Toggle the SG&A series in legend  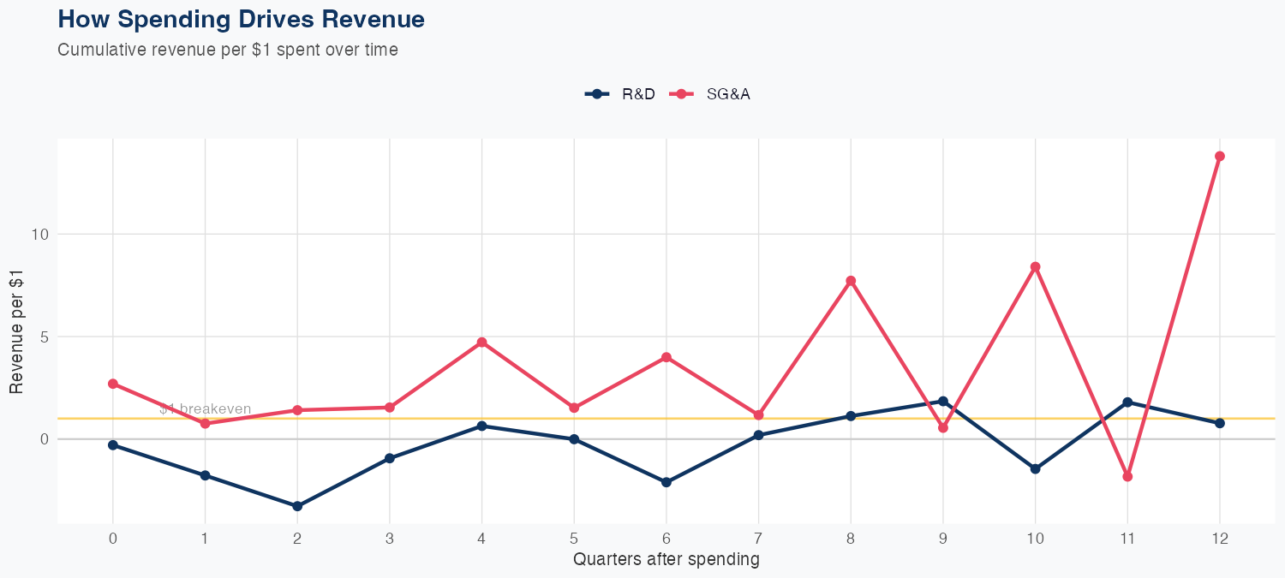click(x=727, y=94)
